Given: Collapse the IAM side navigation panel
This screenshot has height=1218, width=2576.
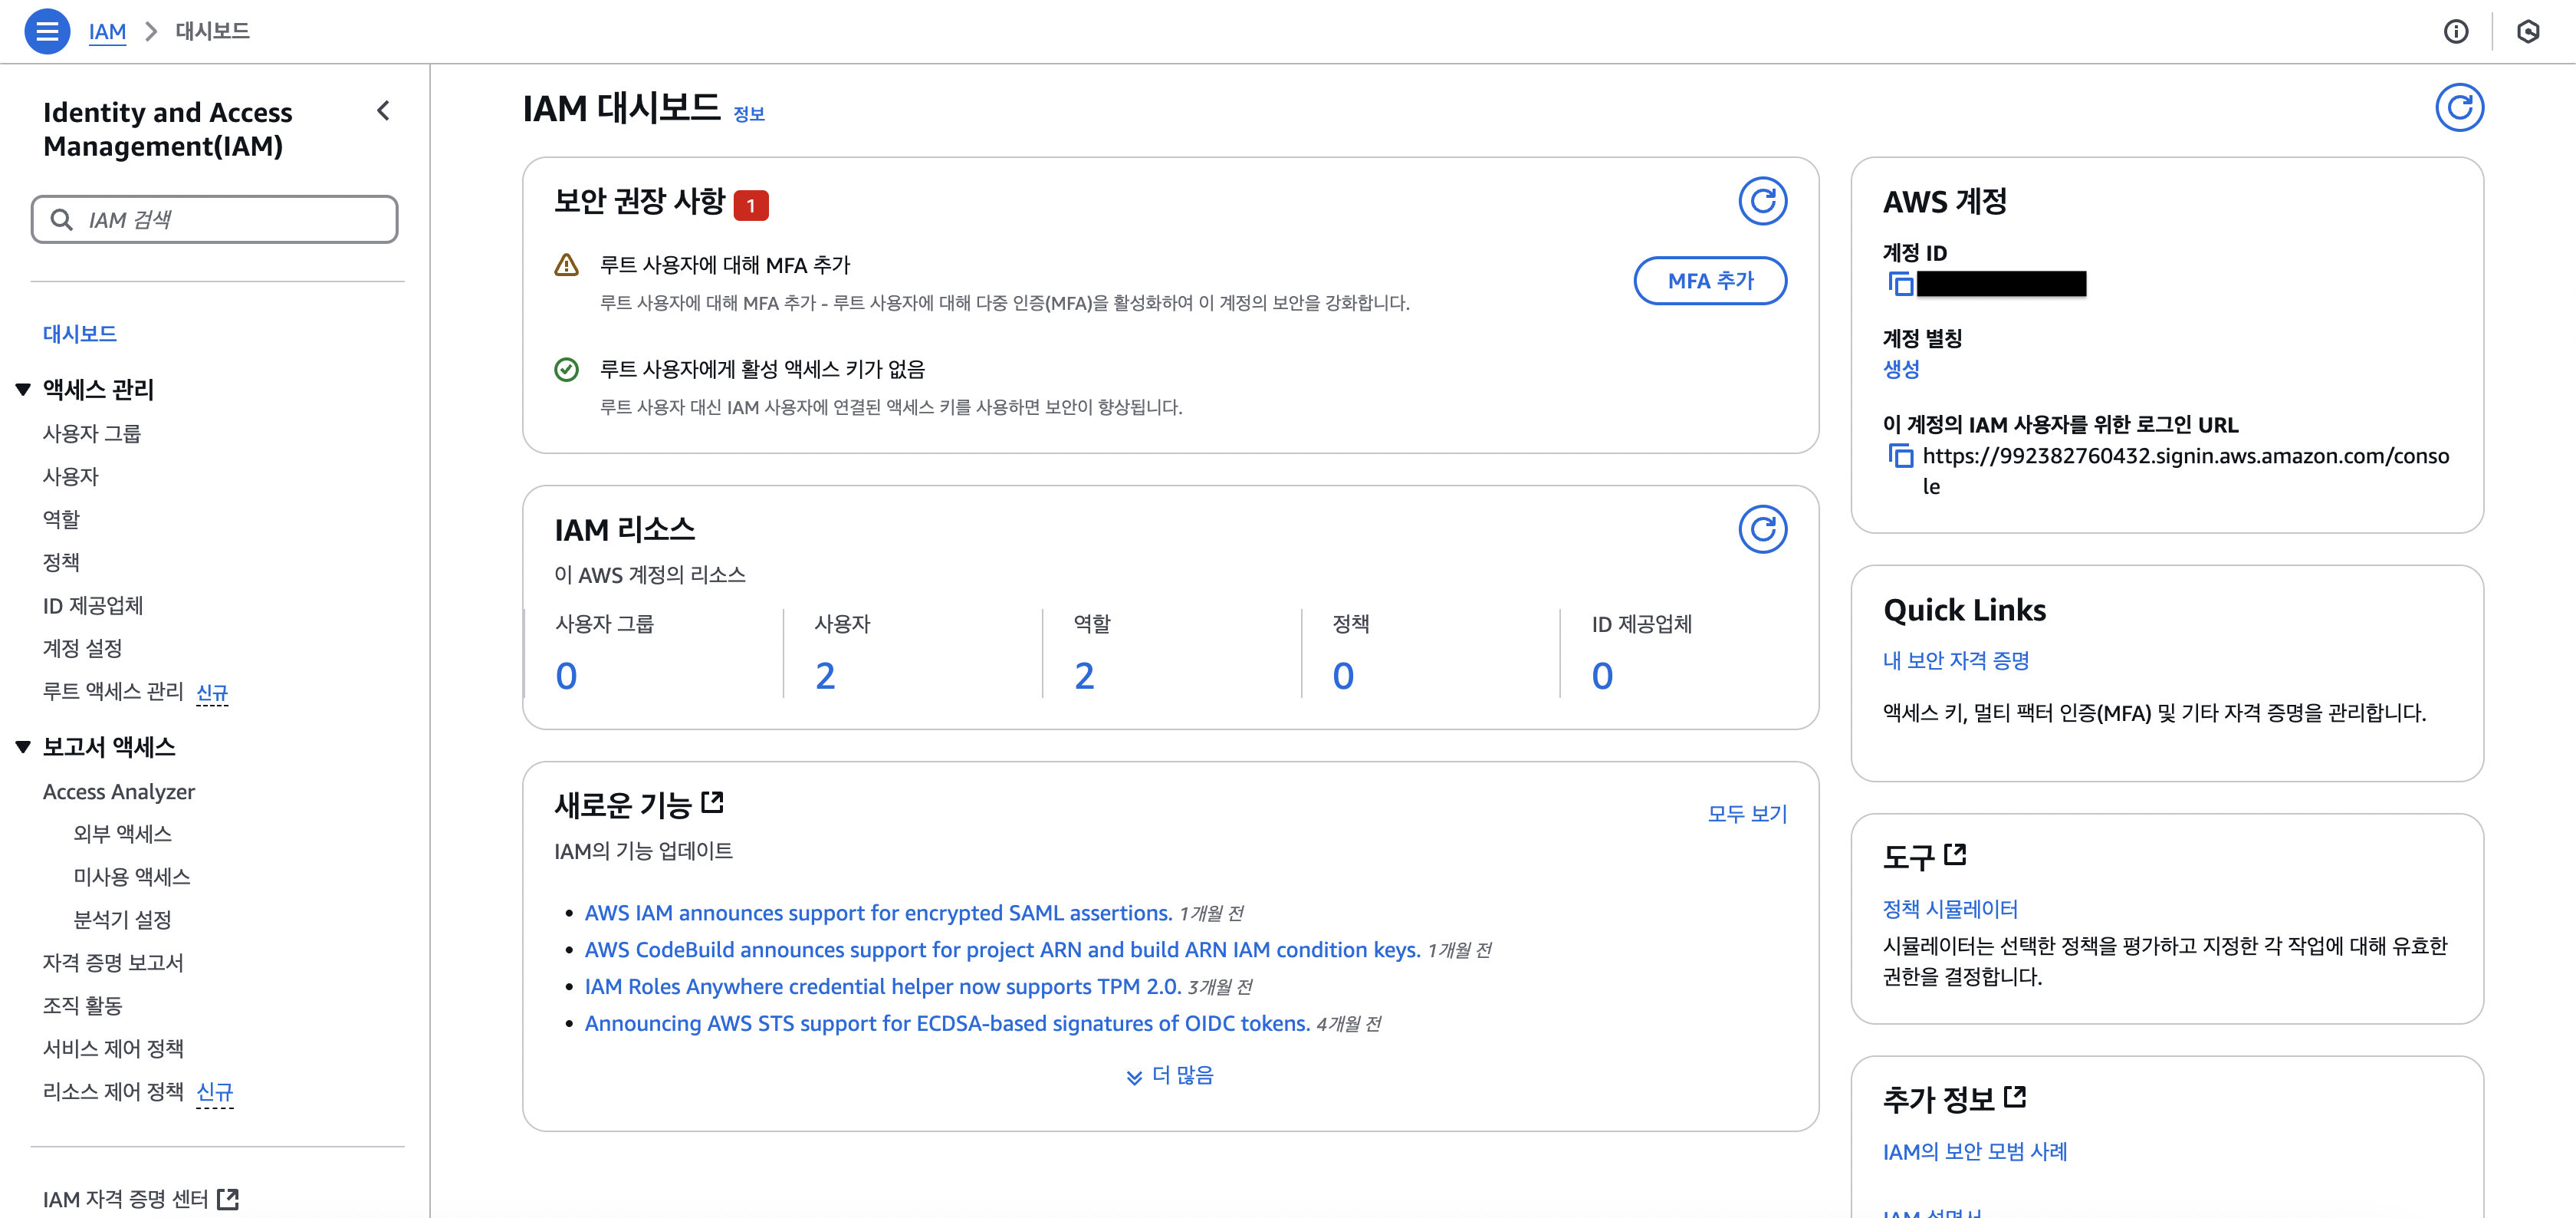Looking at the screenshot, I should [x=383, y=111].
